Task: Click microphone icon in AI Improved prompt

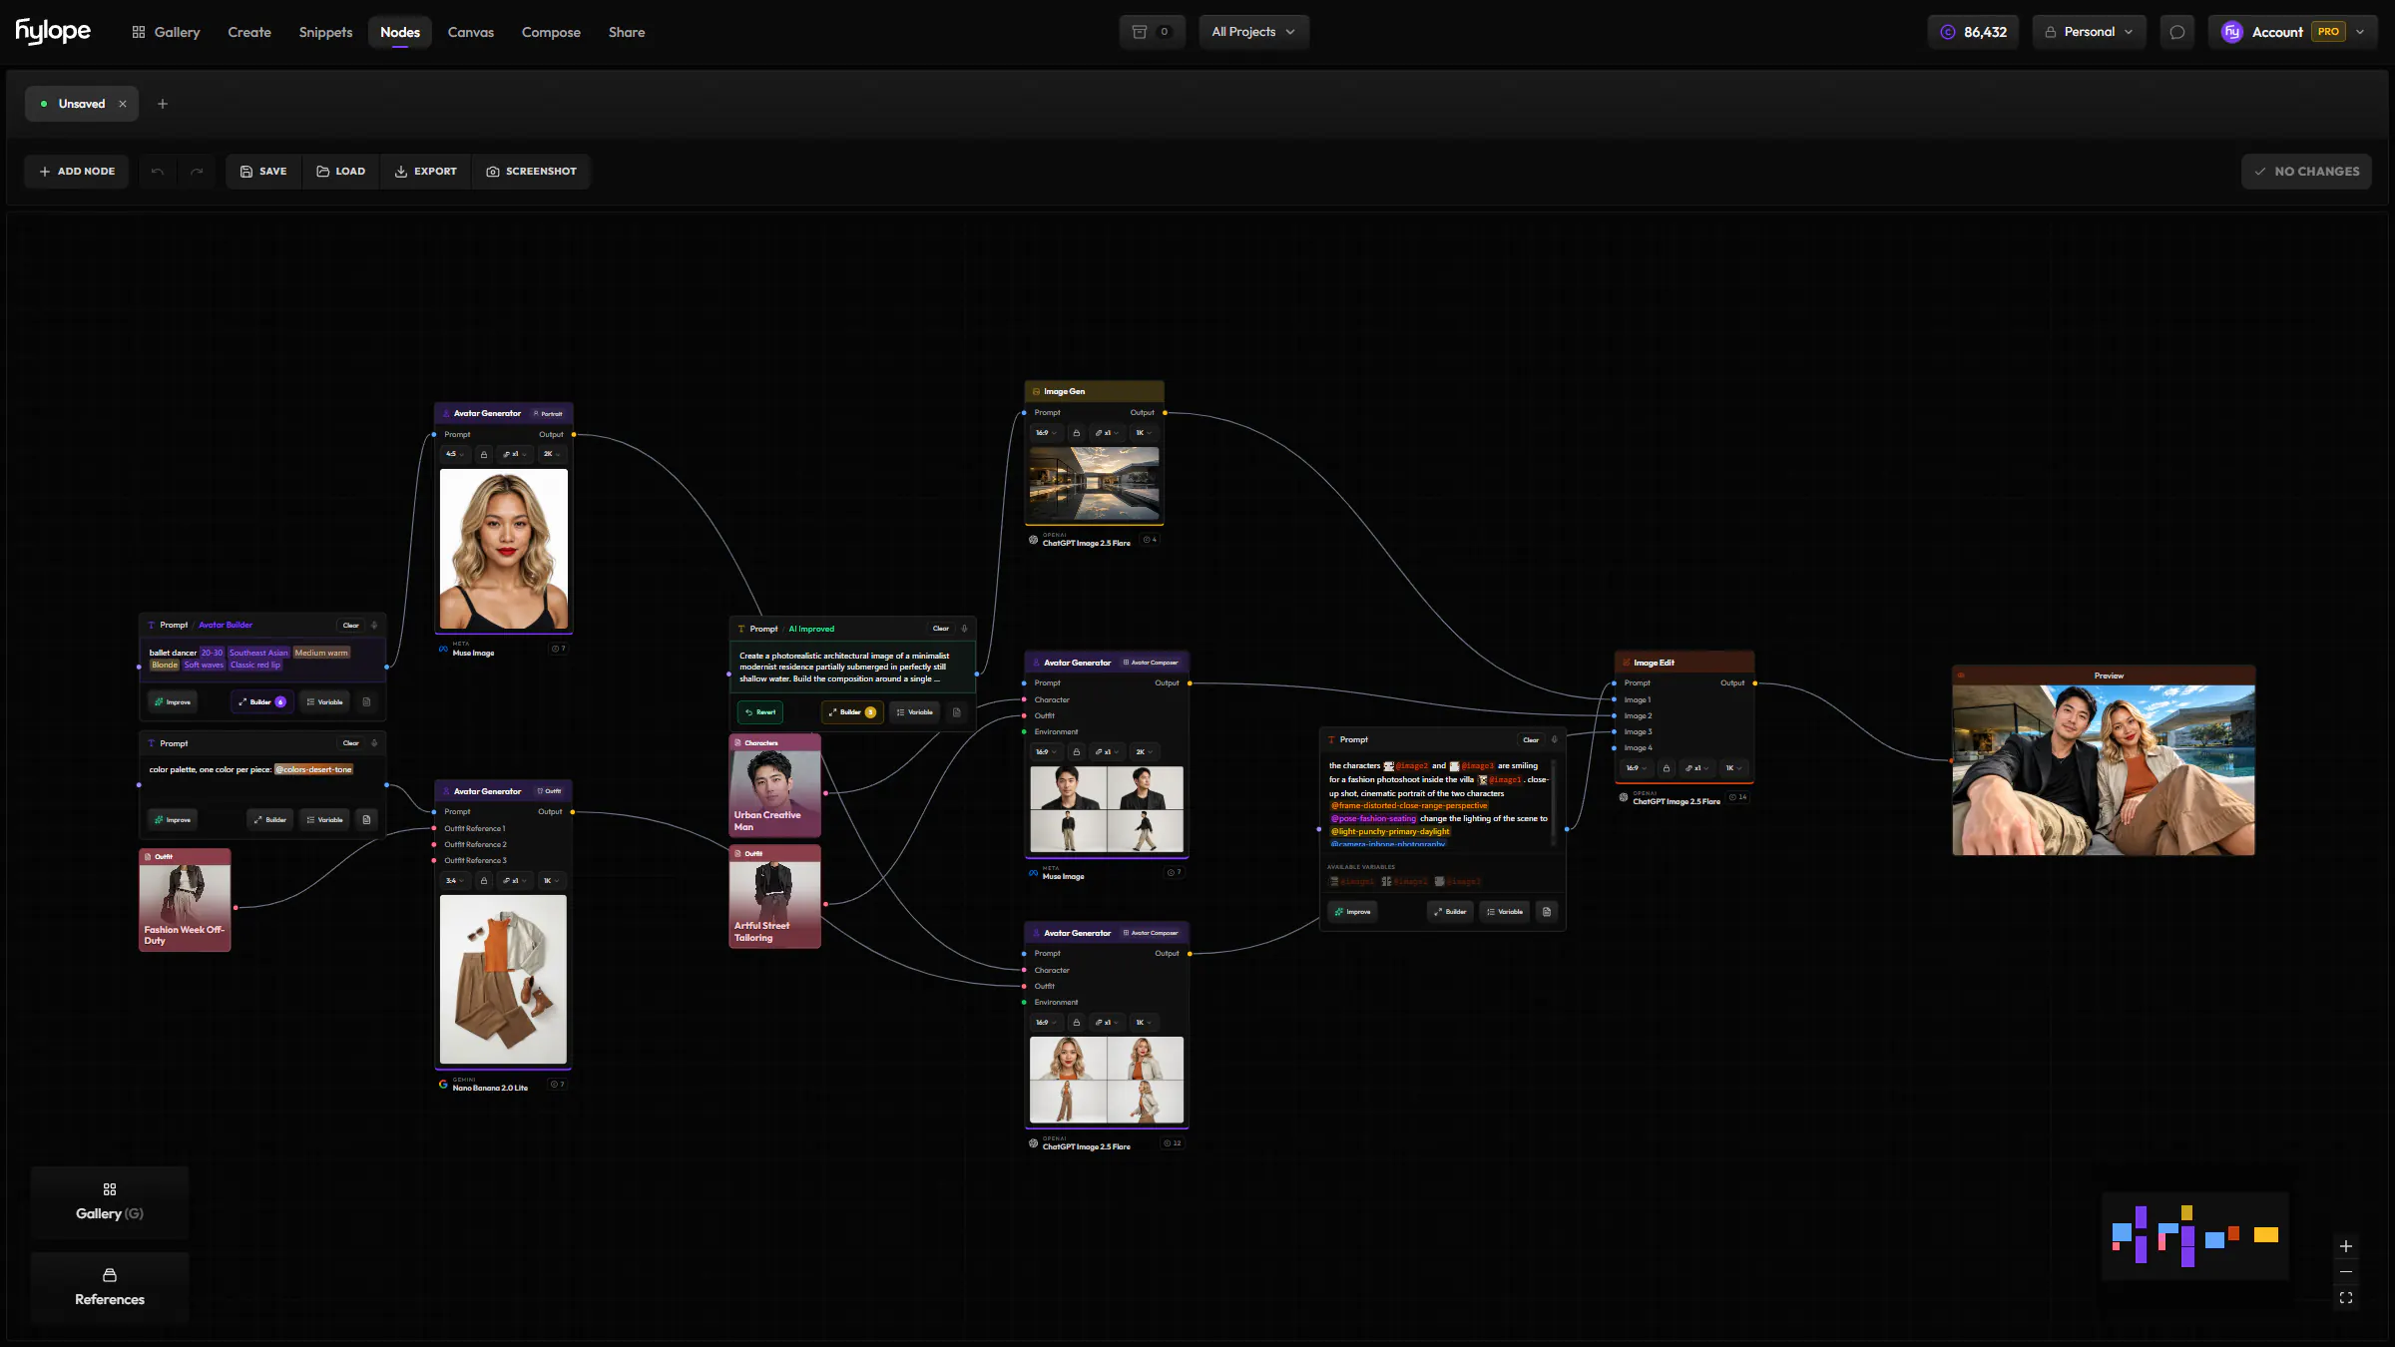Action: 964,629
